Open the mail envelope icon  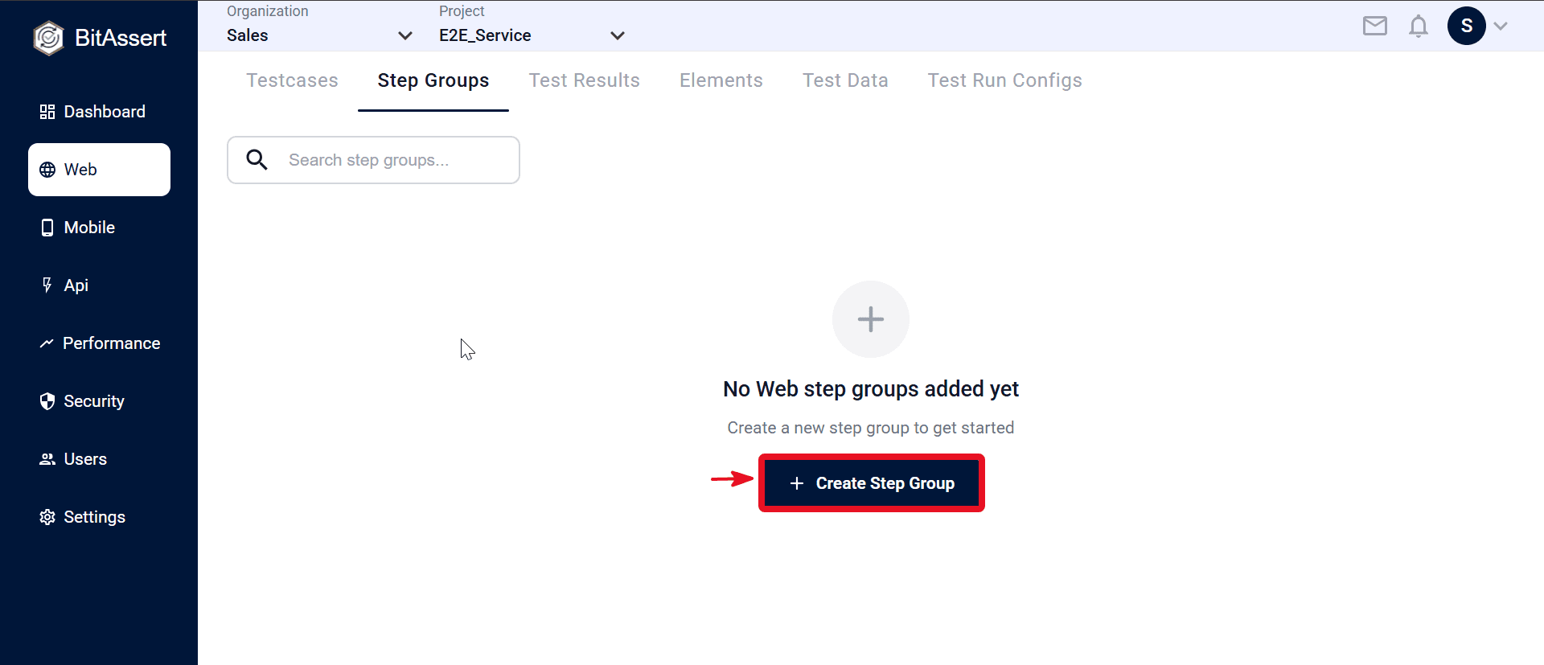tap(1375, 27)
